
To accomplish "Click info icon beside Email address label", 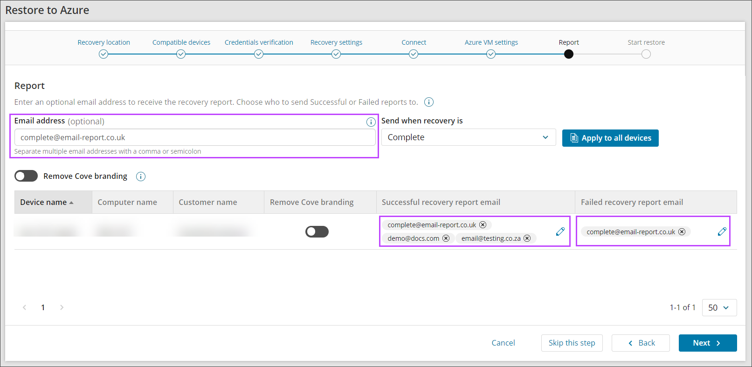I will pyautogui.click(x=371, y=122).
